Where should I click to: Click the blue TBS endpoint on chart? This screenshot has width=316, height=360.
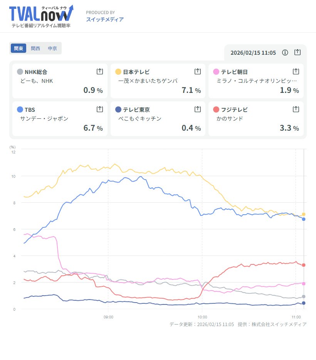pyautogui.click(x=304, y=219)
